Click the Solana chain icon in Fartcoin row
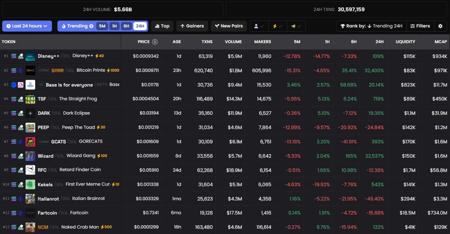 14,213
